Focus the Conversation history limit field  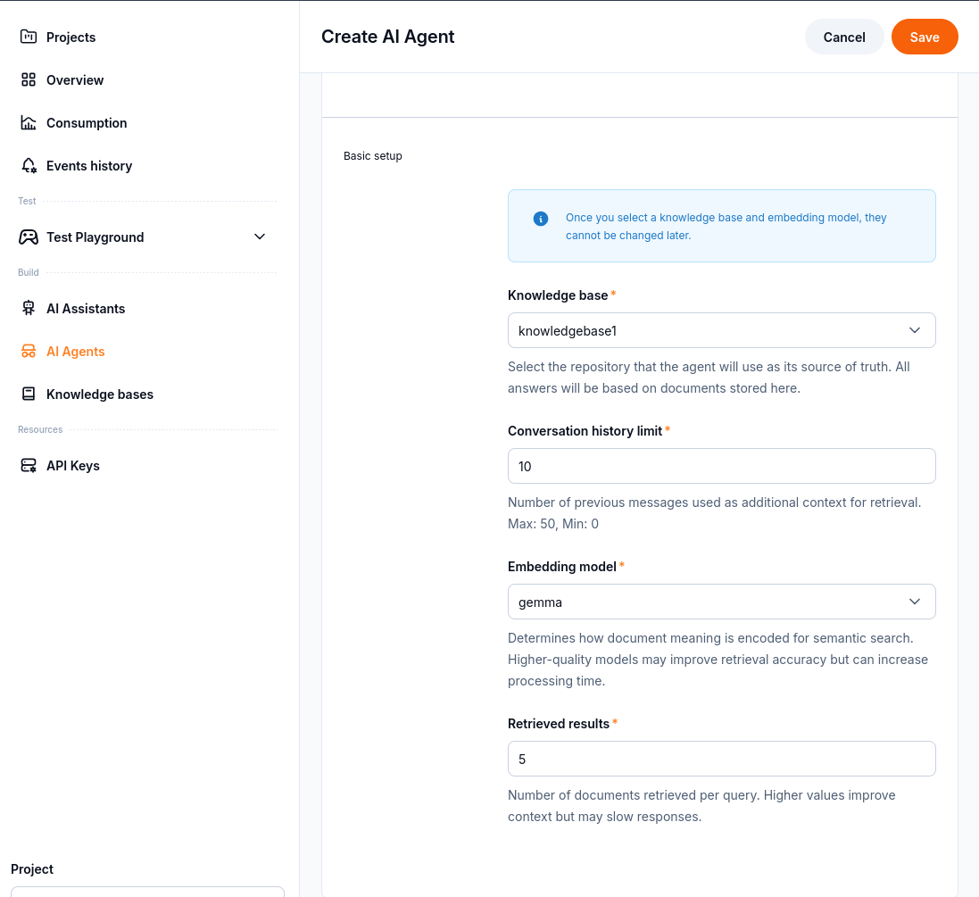721,466
